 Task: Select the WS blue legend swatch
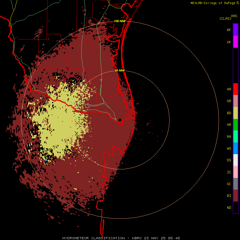(x=235, y=148)
